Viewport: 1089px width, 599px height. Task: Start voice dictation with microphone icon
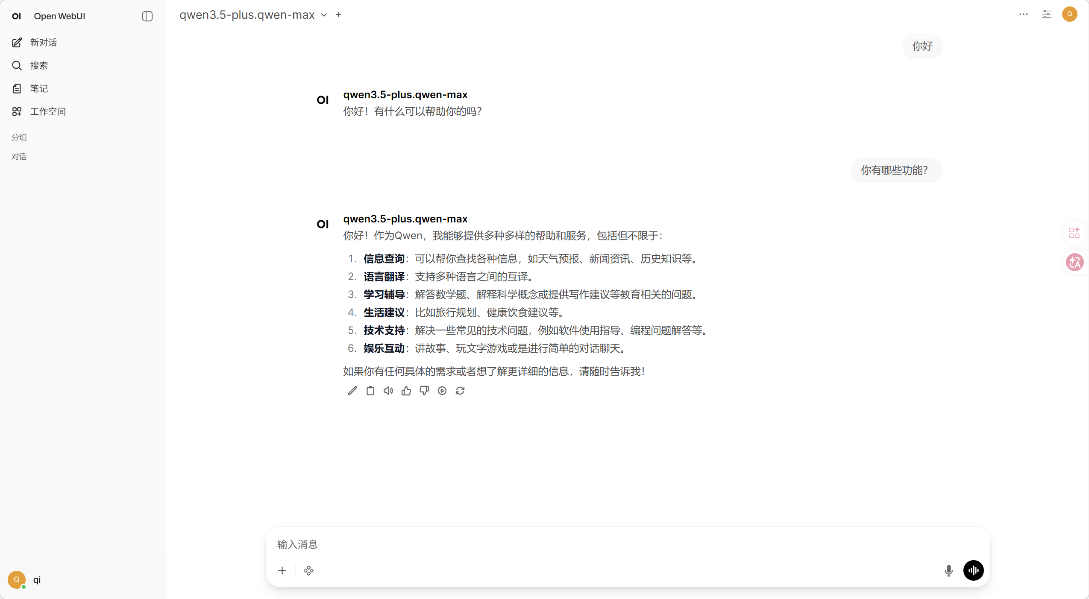click(948, 570)
